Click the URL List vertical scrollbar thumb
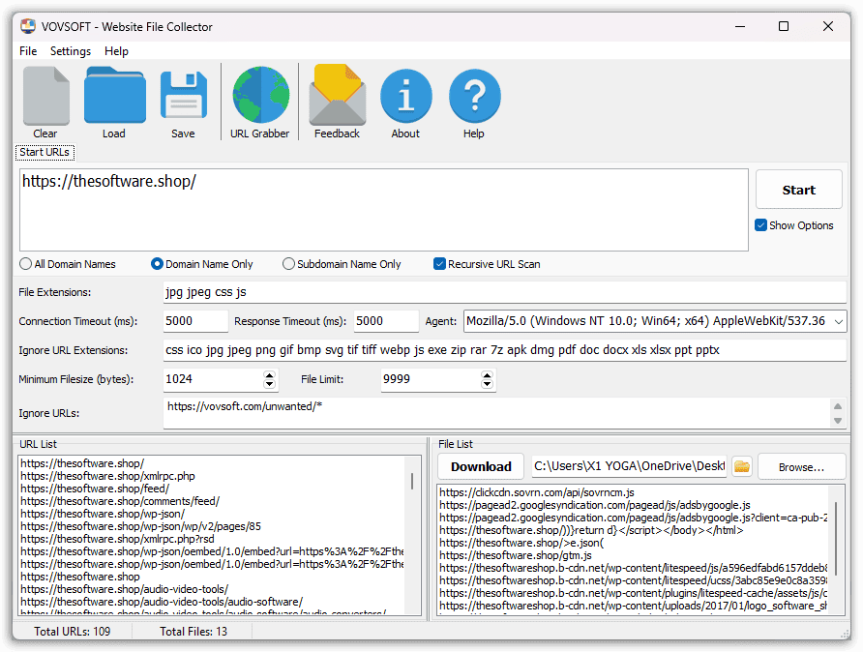 (412, 482)
